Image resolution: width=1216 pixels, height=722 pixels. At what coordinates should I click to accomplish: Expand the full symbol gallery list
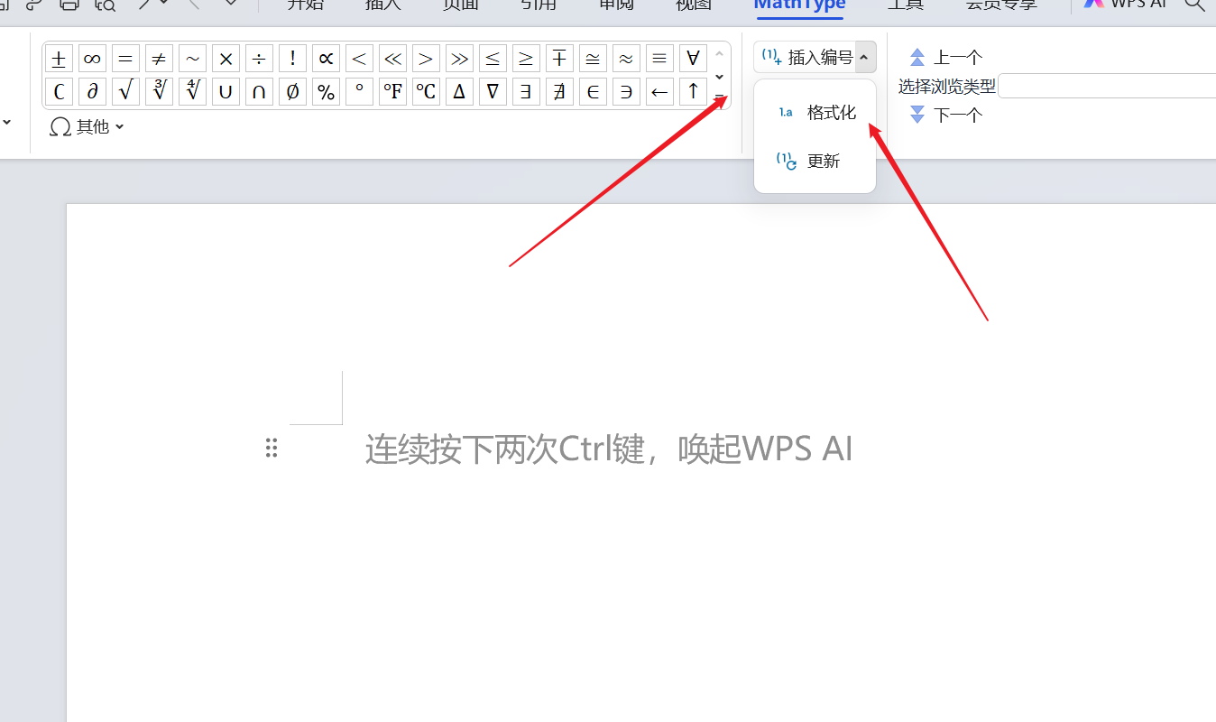[x=719, y=97]
